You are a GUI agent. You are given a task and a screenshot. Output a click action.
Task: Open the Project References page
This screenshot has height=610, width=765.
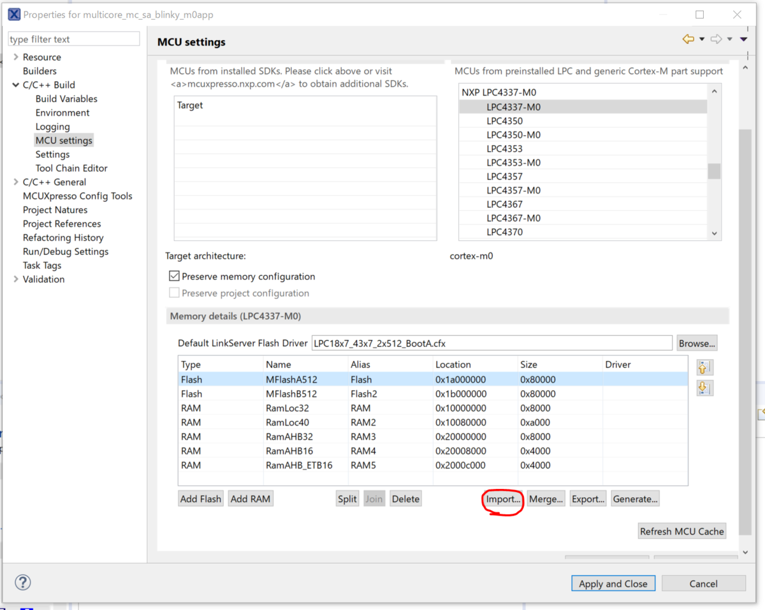click(62, 224)
